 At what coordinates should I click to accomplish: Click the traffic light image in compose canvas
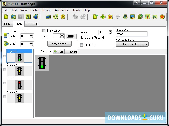pyautogui.click(x=42, y=63)
